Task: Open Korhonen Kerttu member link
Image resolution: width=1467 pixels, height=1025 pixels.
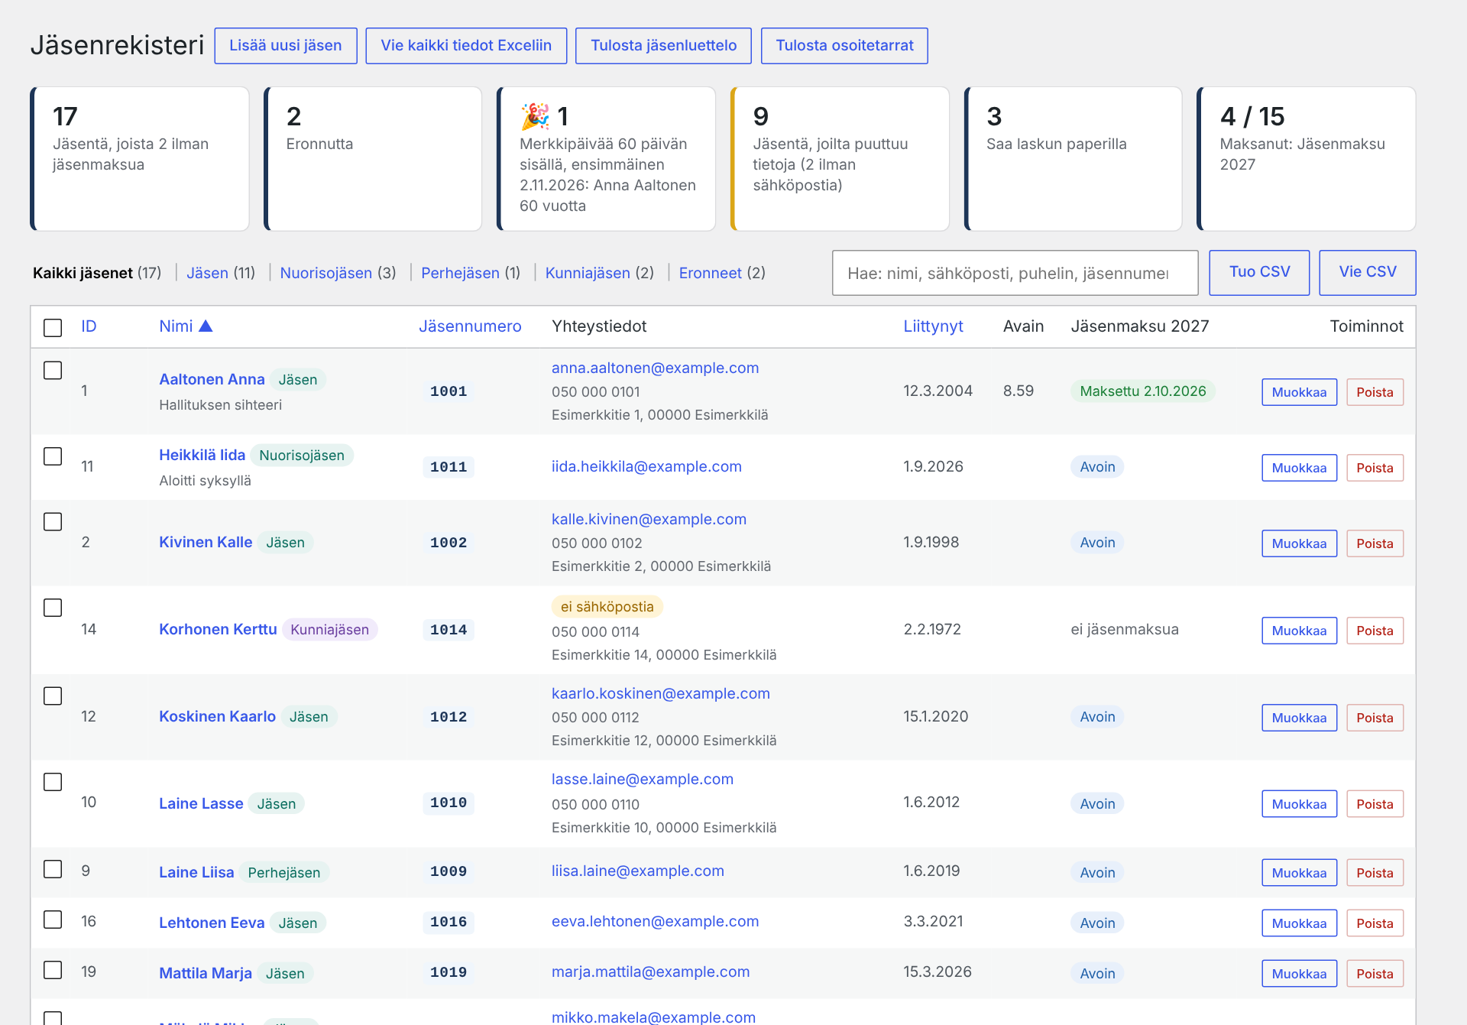Action: click(x=218, y=629)
